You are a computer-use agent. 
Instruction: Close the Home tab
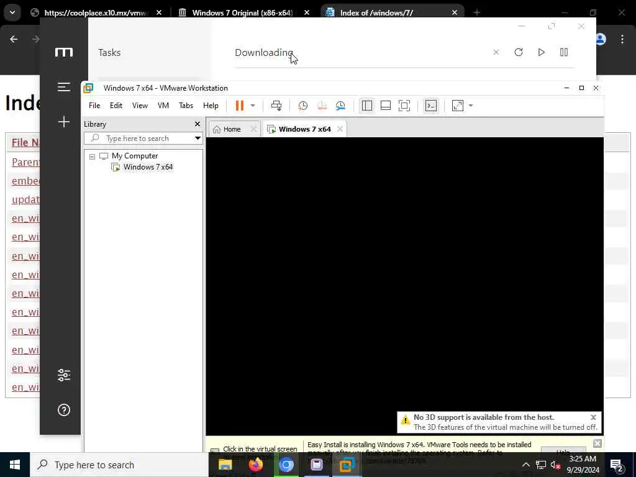coord(253,129)
